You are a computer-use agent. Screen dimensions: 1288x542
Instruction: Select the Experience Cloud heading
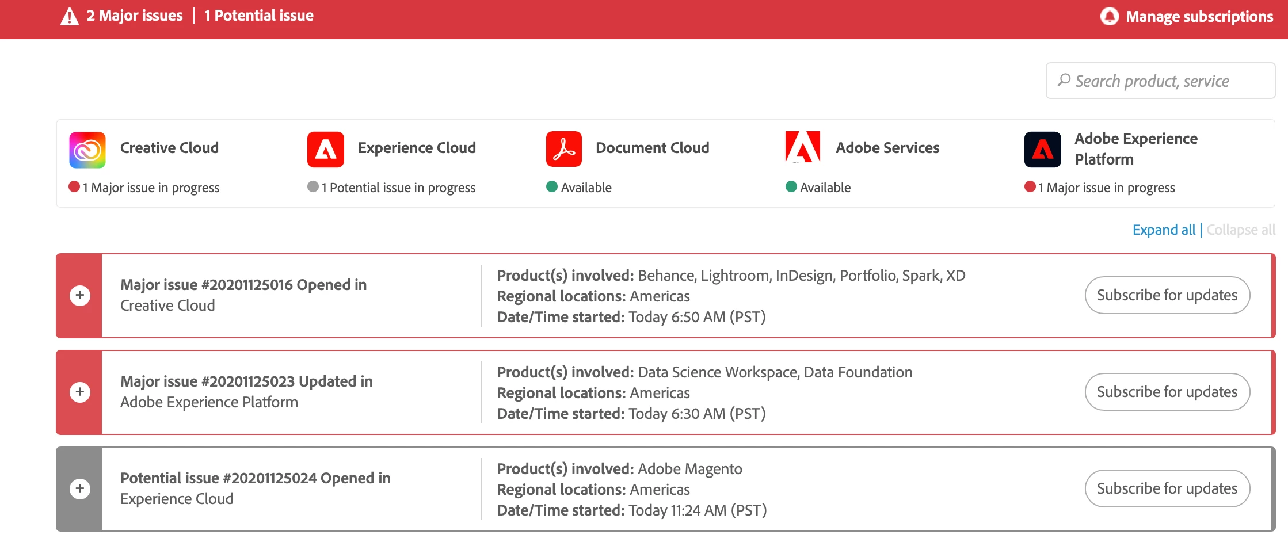coord(417,148)
